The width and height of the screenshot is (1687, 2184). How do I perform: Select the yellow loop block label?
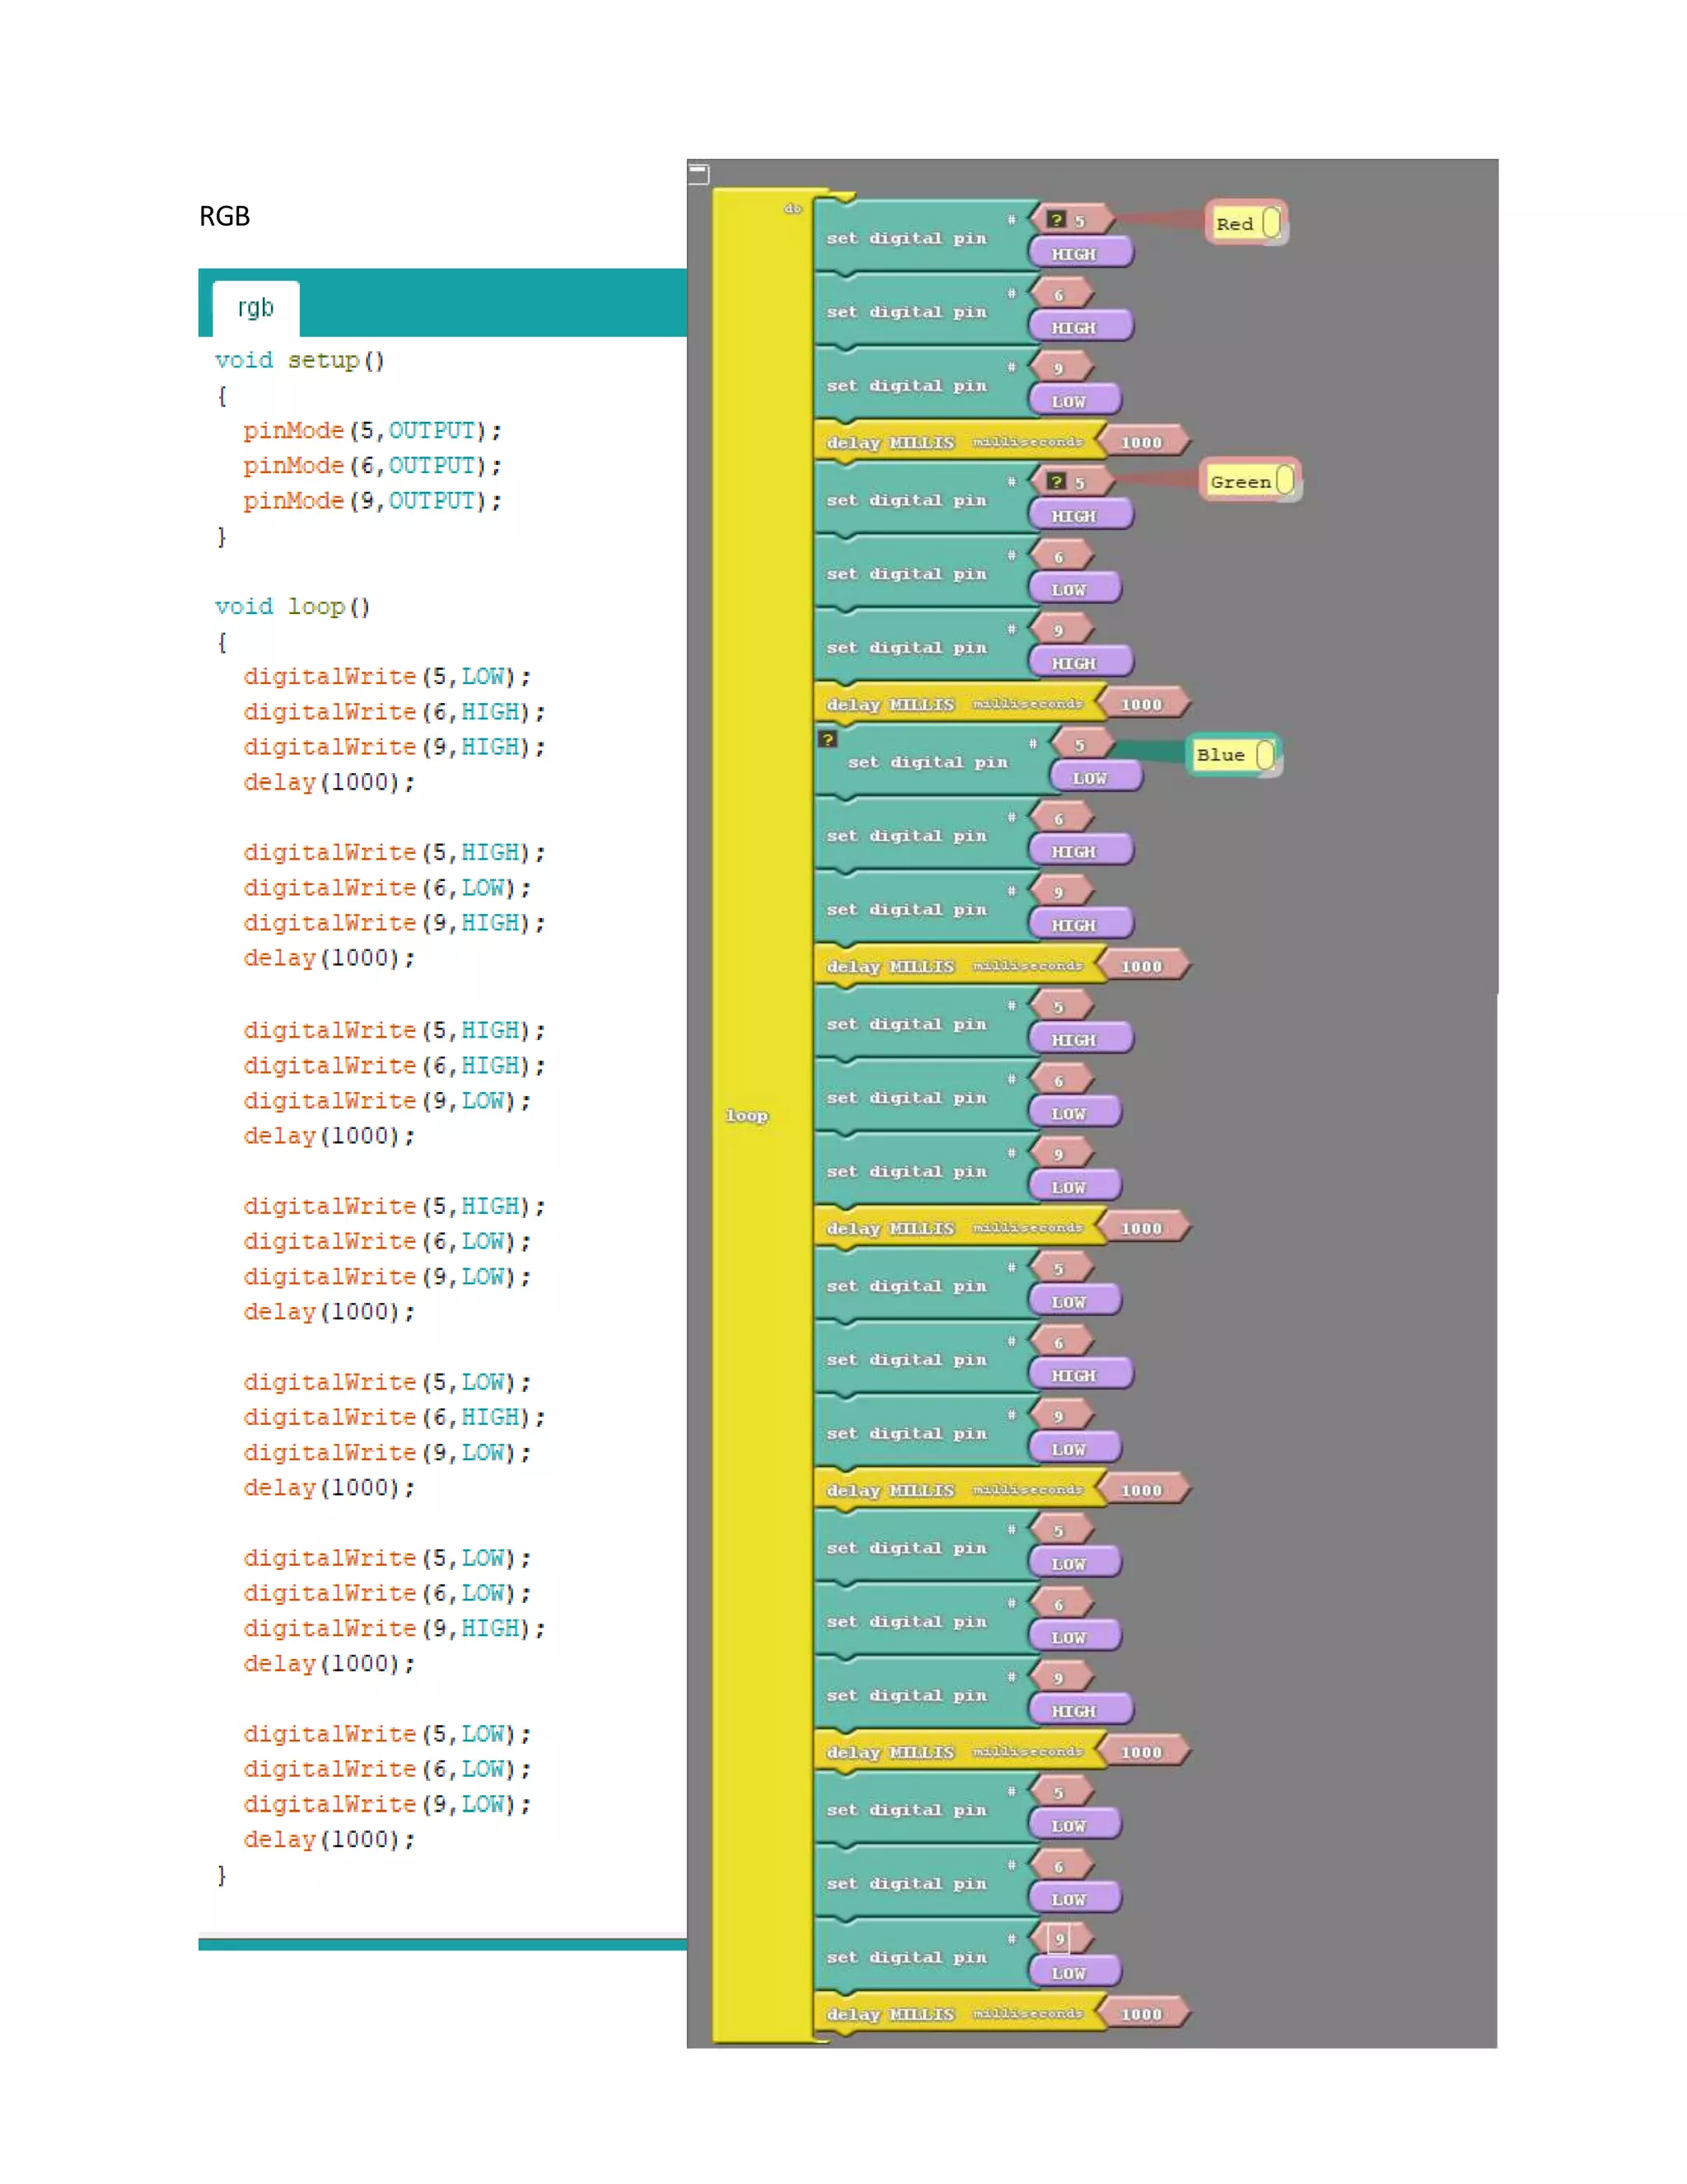tap(746, 1115)
